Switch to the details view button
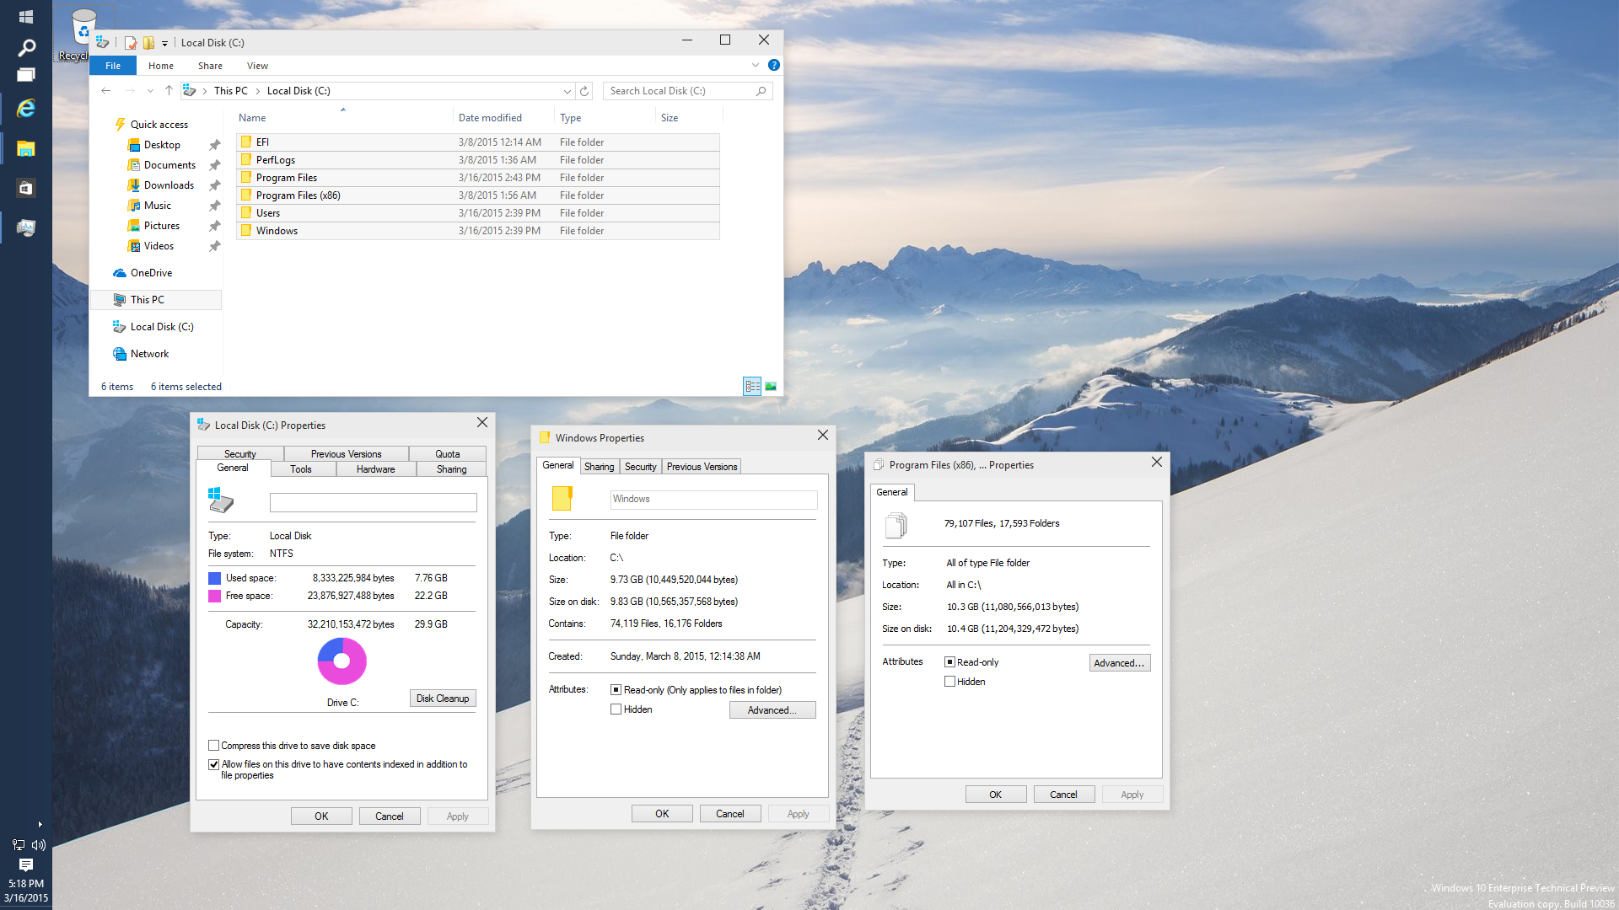 pyautogui.click(x=752, y=387)
